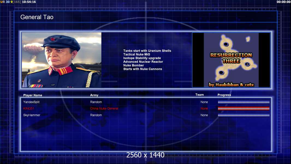
Task: Click SkyHammer's team value None
Action: (x=204, y=115)
